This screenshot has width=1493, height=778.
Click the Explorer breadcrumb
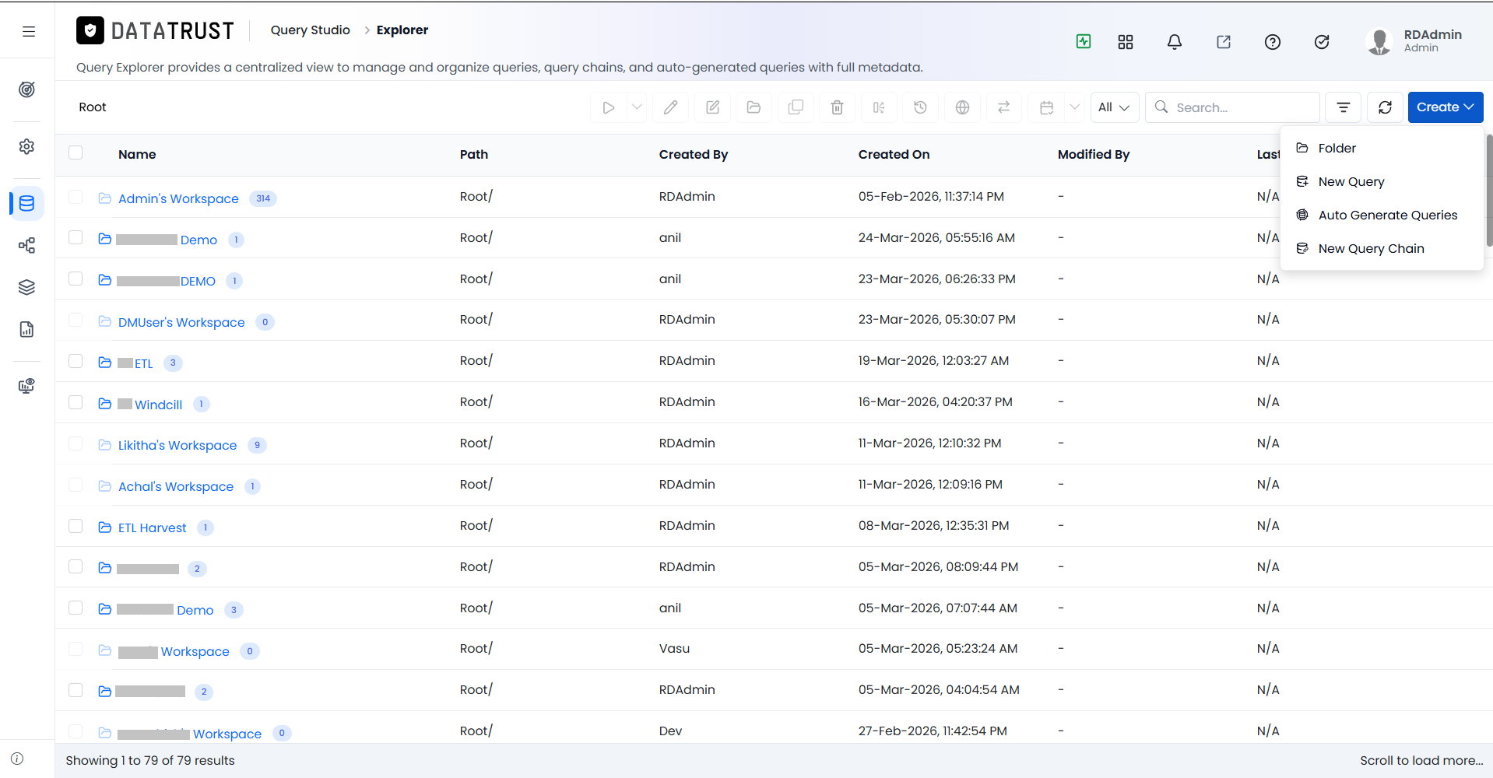click(x=402, y=30)
